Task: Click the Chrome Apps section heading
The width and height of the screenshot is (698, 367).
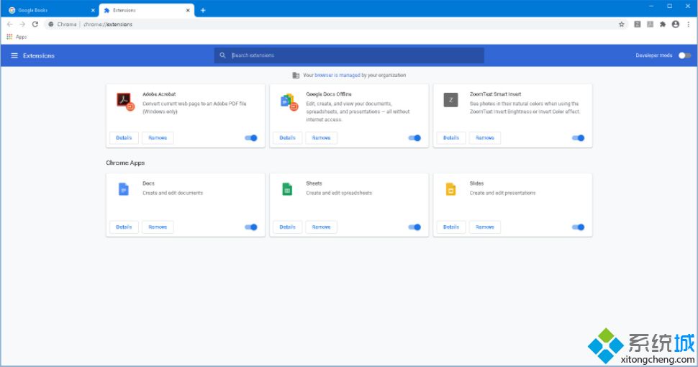Action: (x=125, y=163)
